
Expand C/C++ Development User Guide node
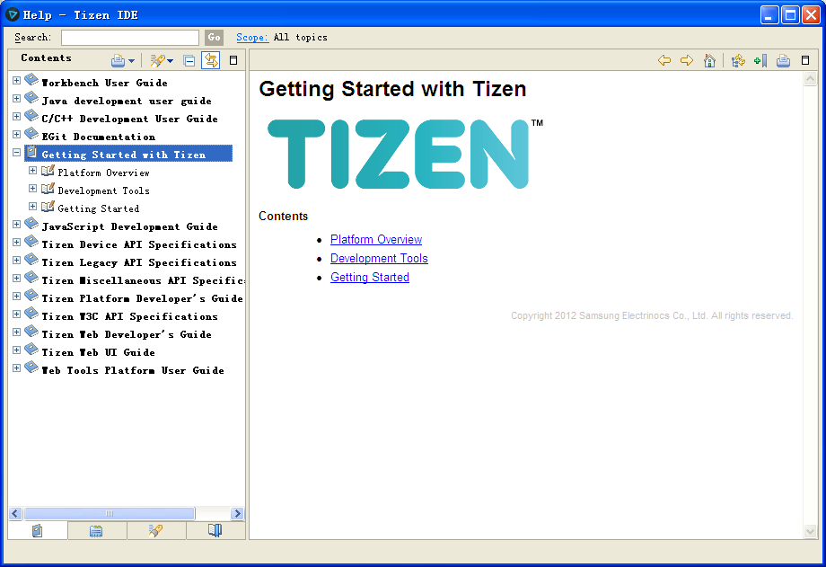tap(17, 117)
